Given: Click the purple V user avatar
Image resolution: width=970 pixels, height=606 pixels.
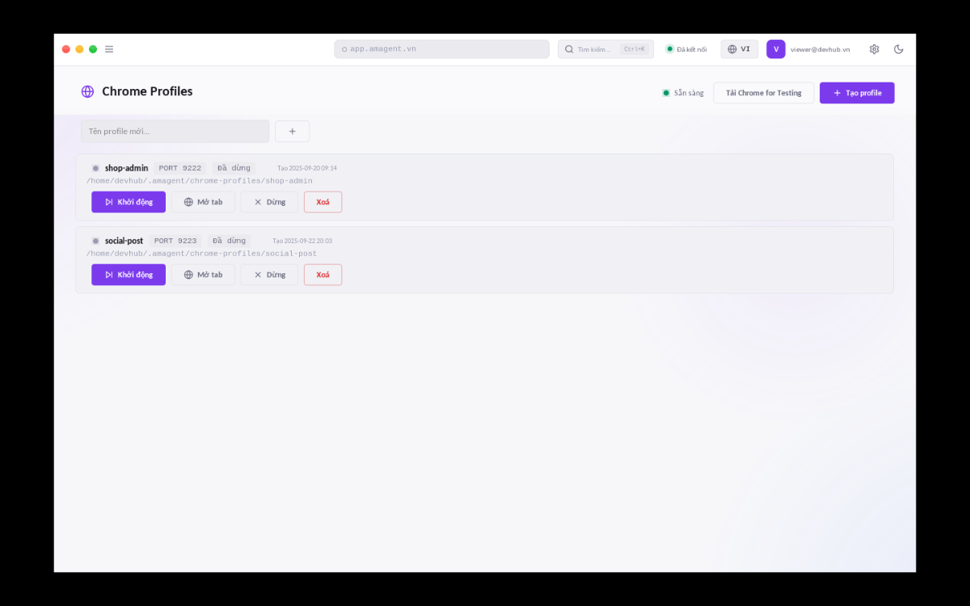Looking at the screenshot, I should 776,49.
